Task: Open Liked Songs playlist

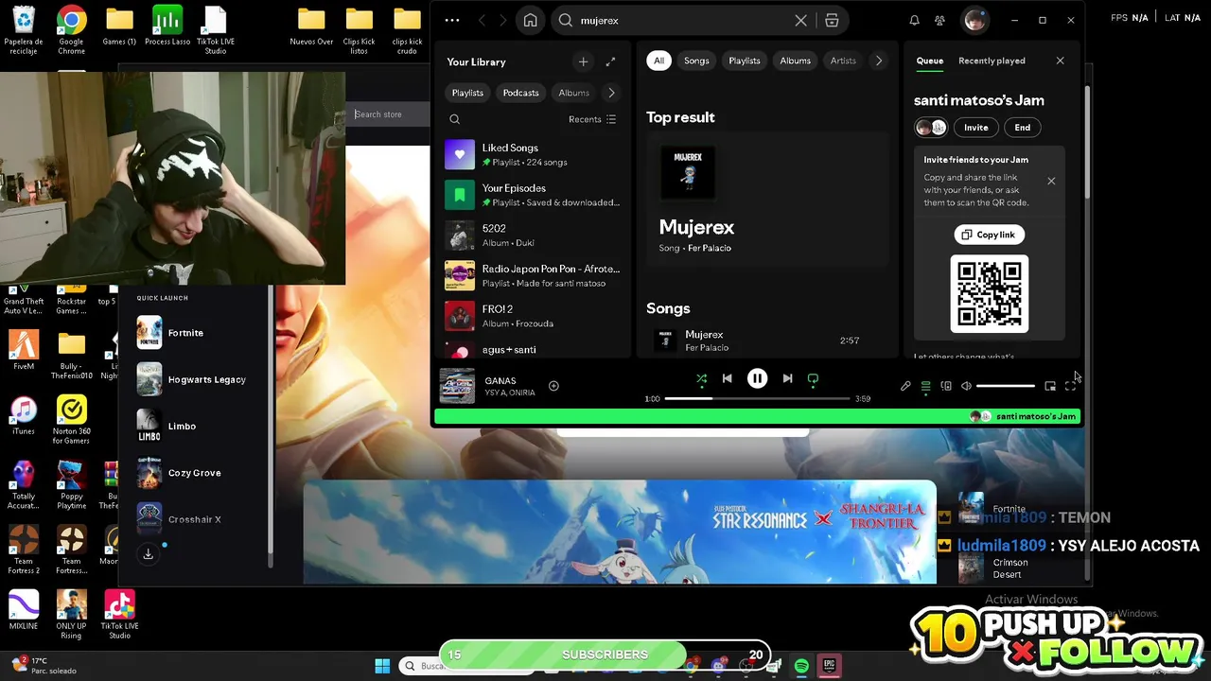Action: [534, 154]
